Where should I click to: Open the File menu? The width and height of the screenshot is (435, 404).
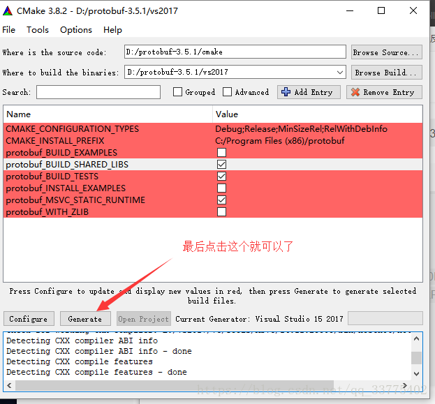click(x=8, y=30)
